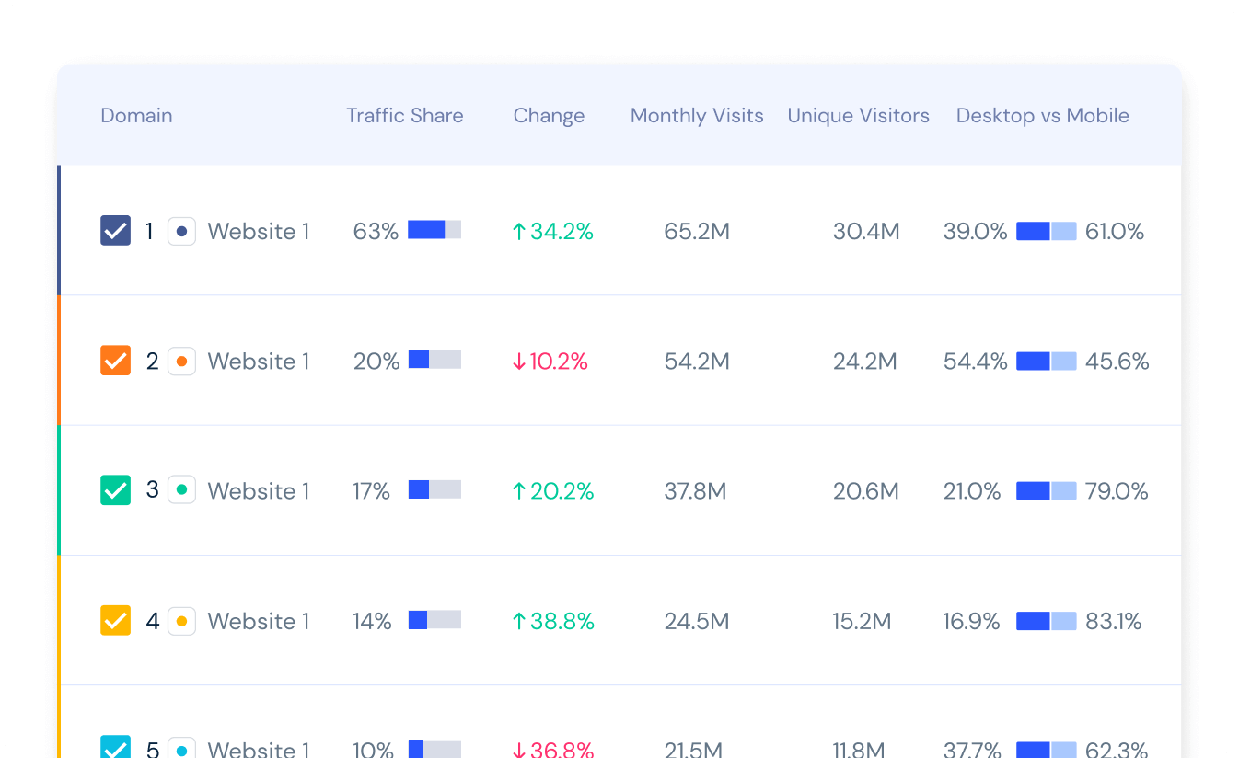This screenshot has height=758, width=1239.
Task: Open Website 1 in rank 2 row
Action: [x=259, y=362]
